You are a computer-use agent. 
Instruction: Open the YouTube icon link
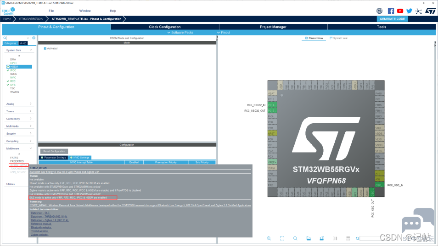click(x=400, y=11)
